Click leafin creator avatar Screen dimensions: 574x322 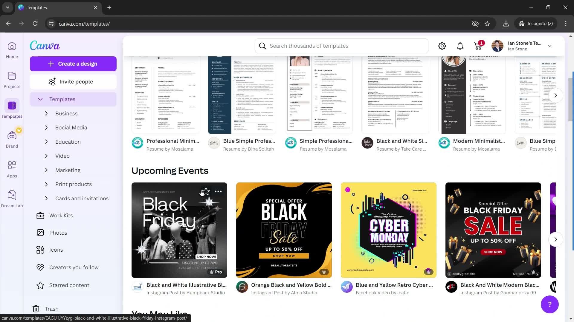click(347, 287)
